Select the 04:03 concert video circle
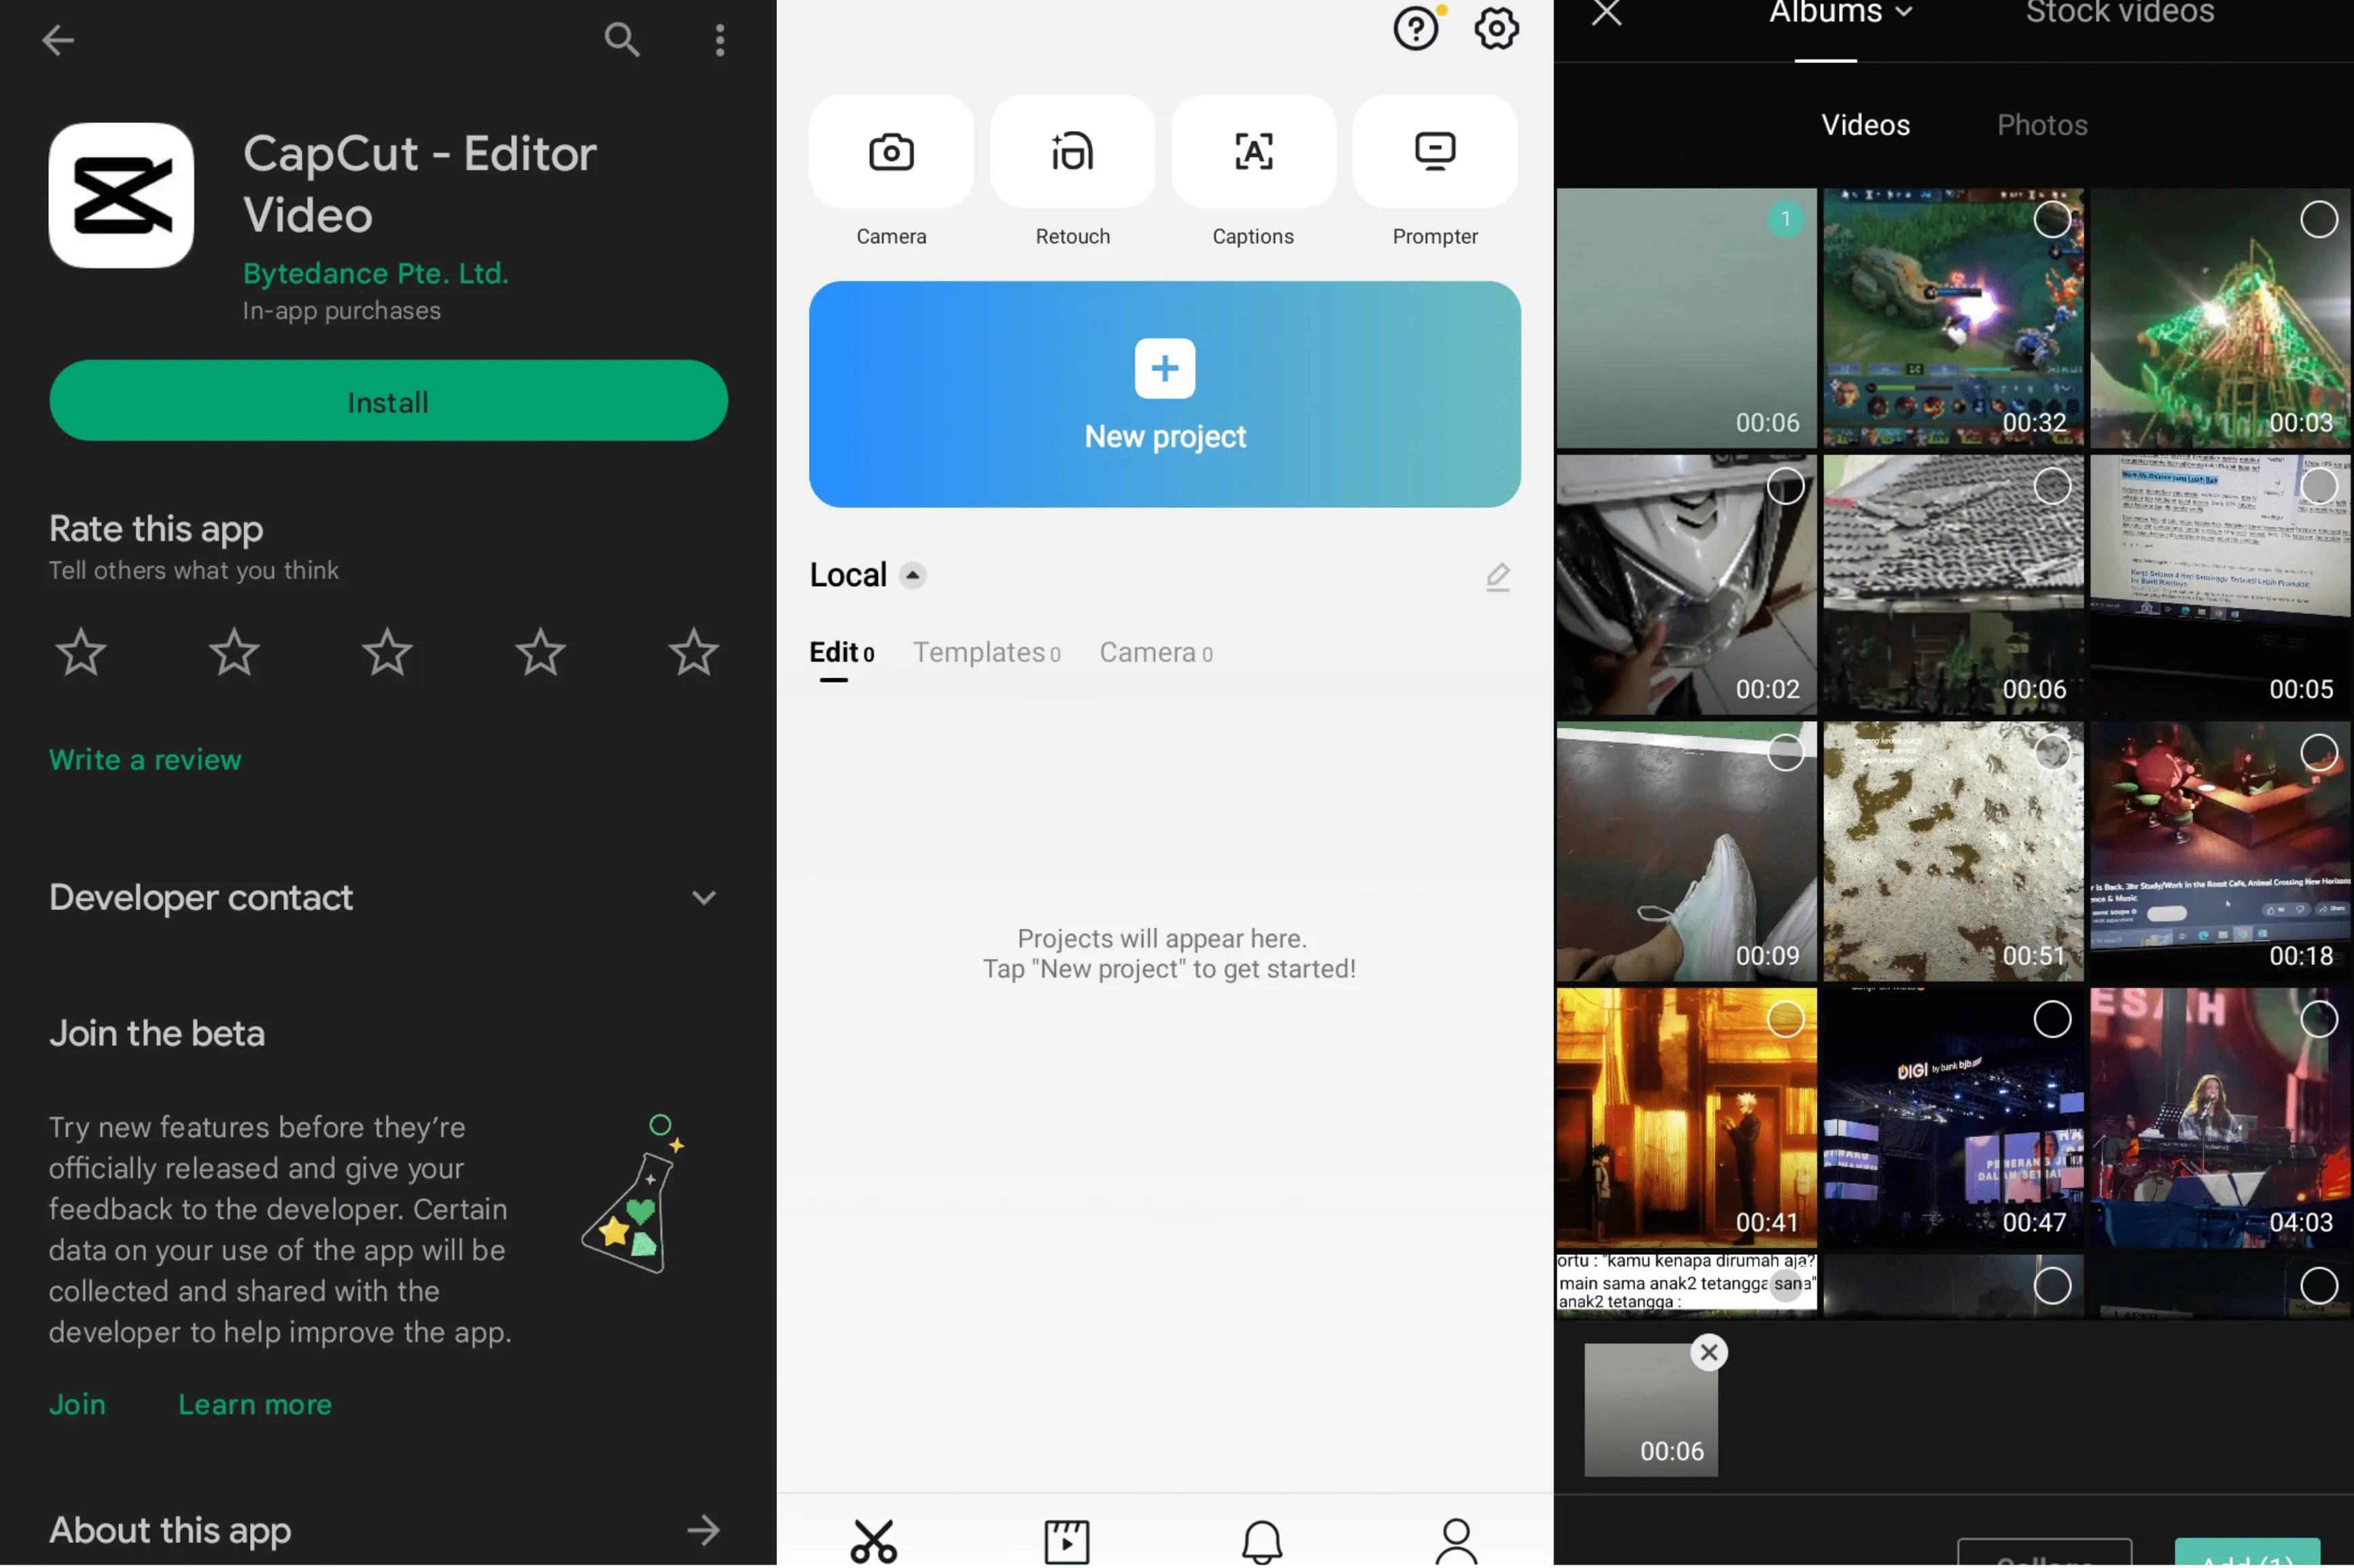 2318,1019
